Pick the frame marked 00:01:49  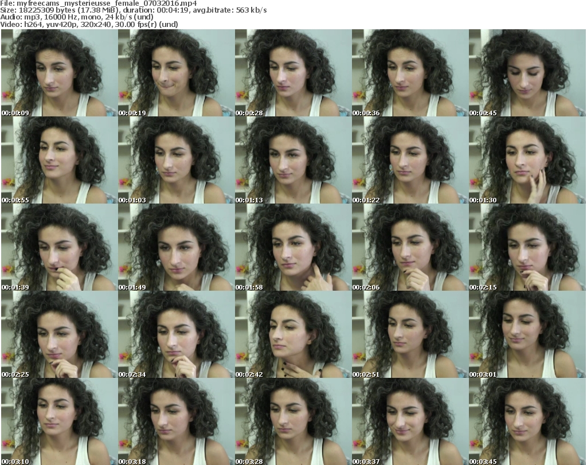pyautogui.click(x=177, y=247)
